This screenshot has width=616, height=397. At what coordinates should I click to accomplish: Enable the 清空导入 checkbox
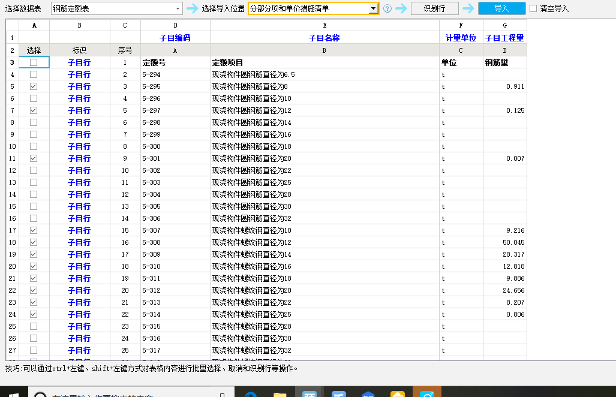click(x=533, y=8)
